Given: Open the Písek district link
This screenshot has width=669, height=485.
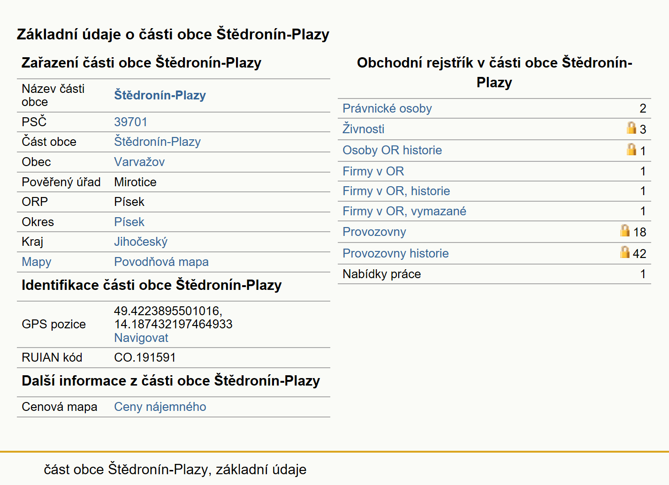Looking at the screenshot, I should click(x=129, y=222).
